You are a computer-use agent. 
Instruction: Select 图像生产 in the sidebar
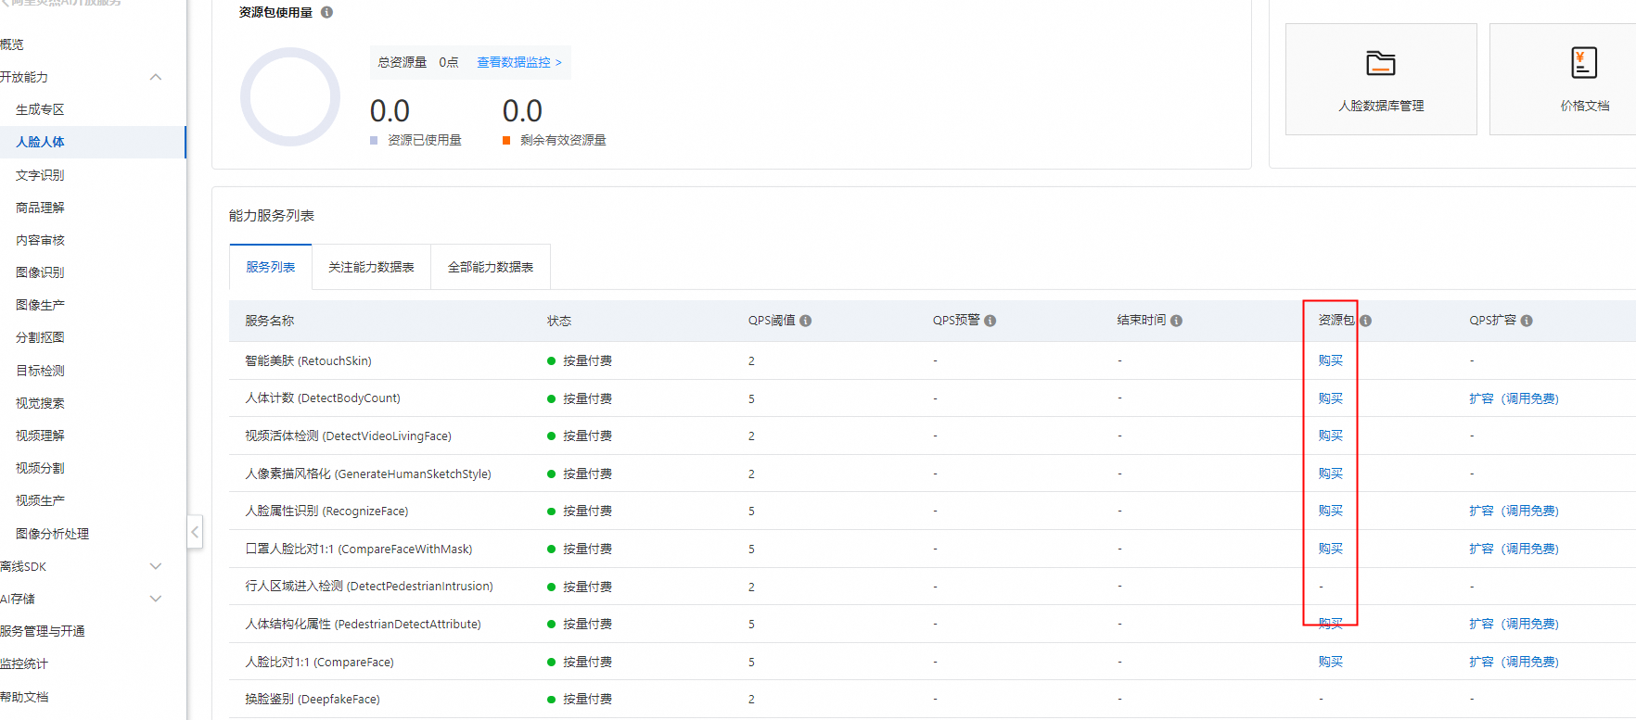tap(40, 305)
